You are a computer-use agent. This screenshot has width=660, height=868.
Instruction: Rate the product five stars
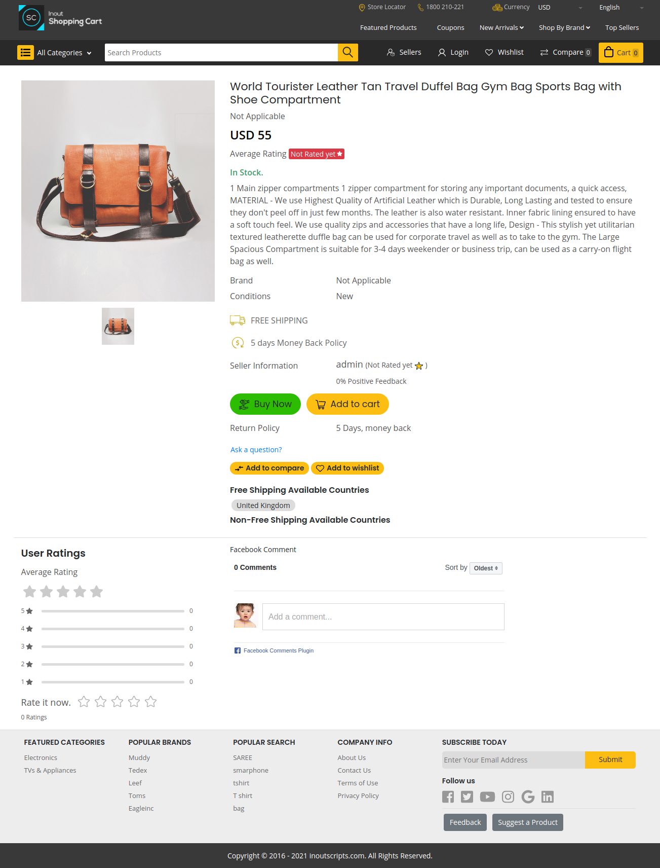tap(150, 702)
